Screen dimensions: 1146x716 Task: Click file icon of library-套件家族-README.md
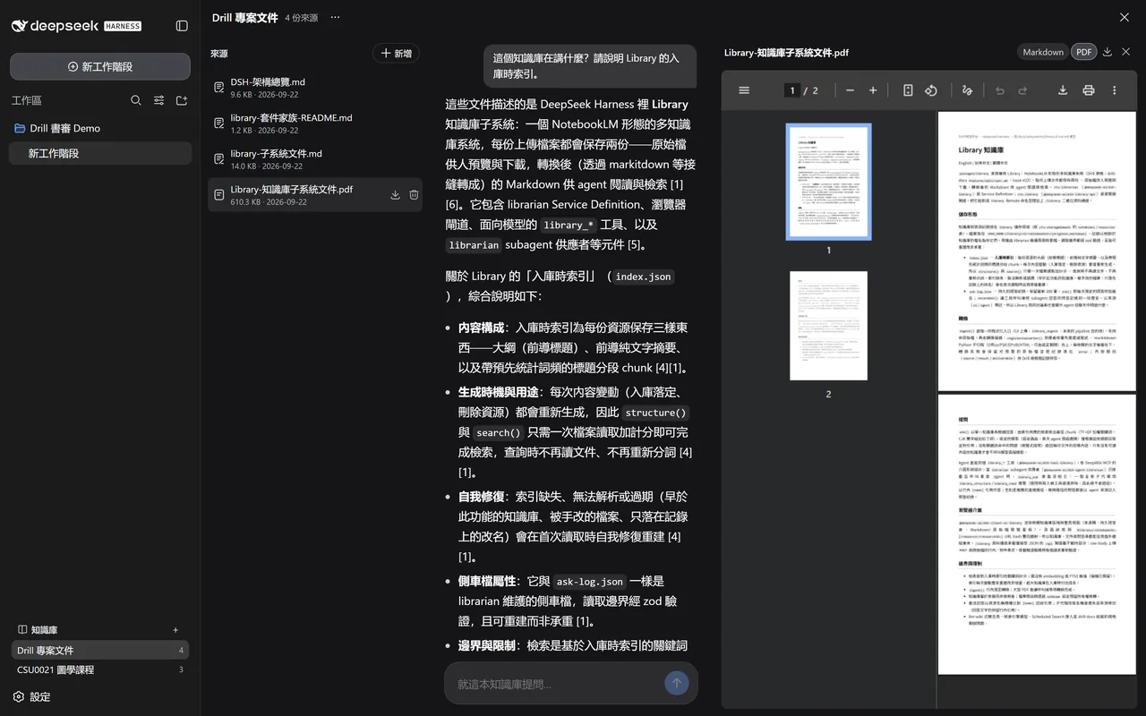click(218, 123)
